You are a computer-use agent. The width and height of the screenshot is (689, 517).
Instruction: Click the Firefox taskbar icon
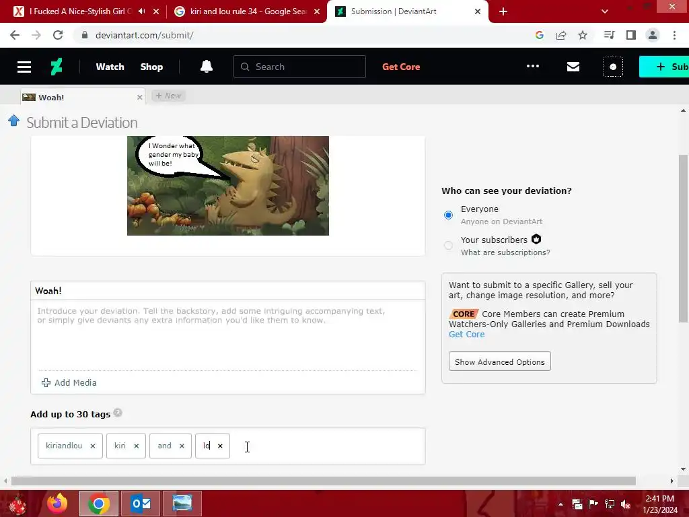coord(57,504)
